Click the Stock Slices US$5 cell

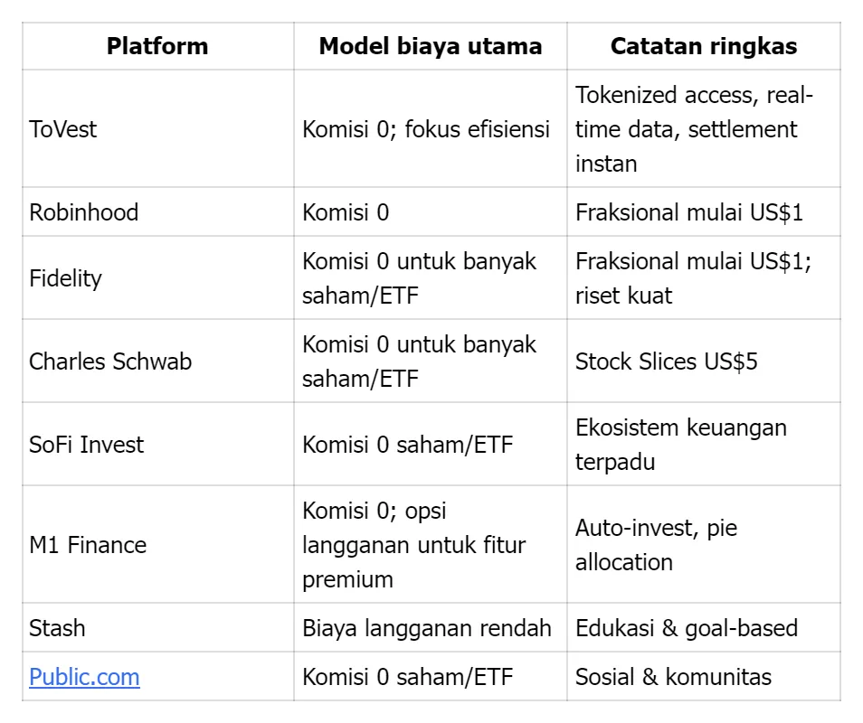point(666,361)
